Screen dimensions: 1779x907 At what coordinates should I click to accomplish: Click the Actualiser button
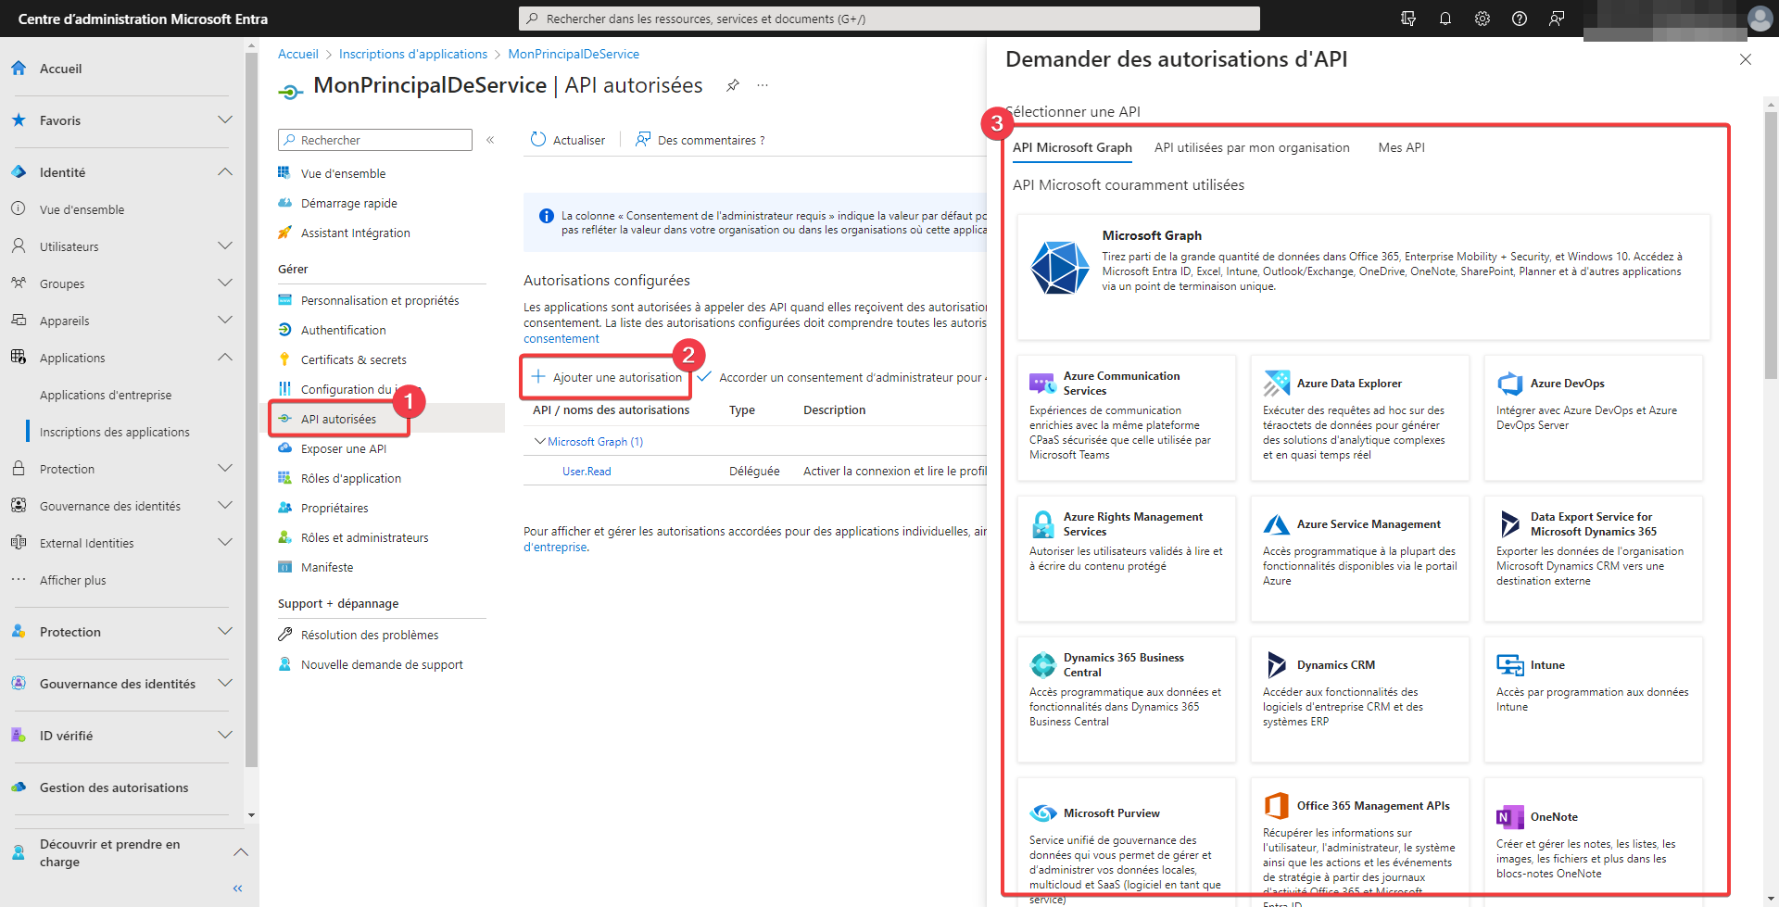[x=568, y=140]
